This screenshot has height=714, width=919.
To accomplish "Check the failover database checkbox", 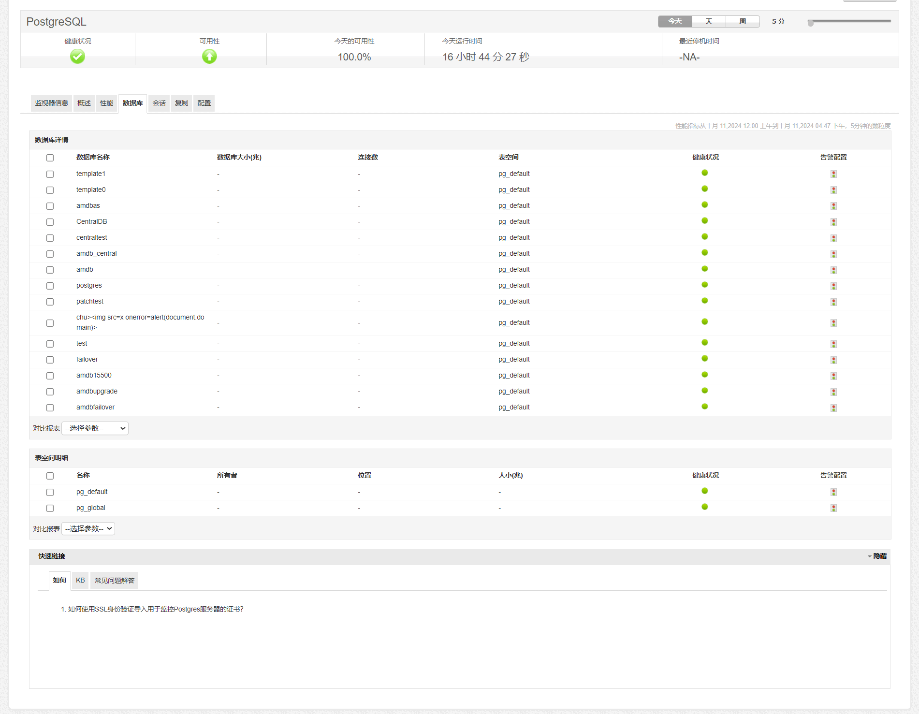I will [x=50, y=360].
